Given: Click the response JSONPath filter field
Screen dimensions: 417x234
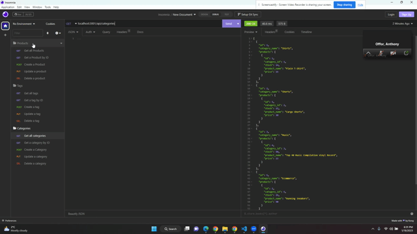Looking at the screenshot, I should click(326, 214).
